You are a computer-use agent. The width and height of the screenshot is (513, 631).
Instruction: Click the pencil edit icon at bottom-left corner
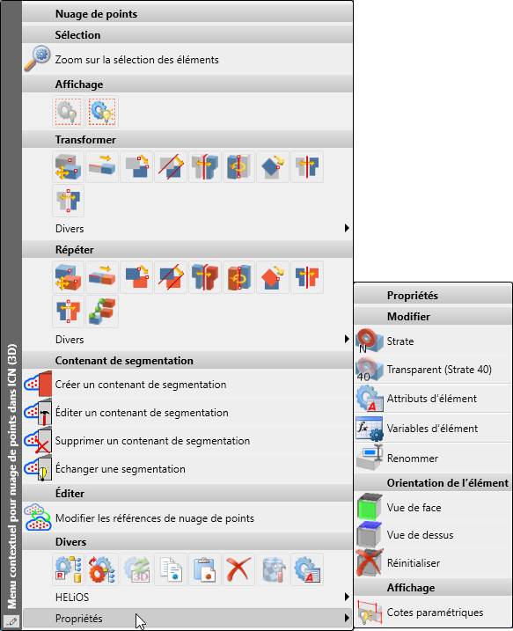click(11, 621)
